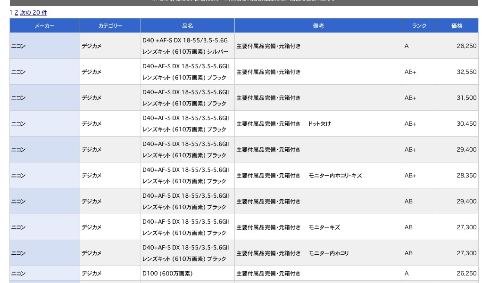Click the AB+ rank in the 28,350 row
Viewport: 482px width, 283px height.
pos(410,176)
